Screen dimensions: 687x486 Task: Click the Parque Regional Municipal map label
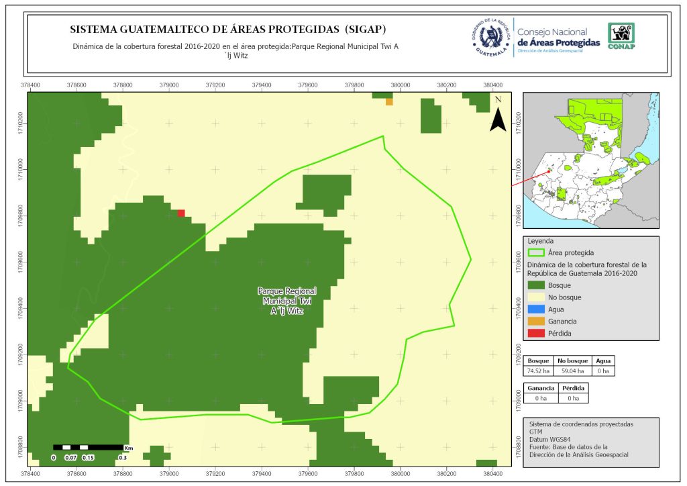287,301
